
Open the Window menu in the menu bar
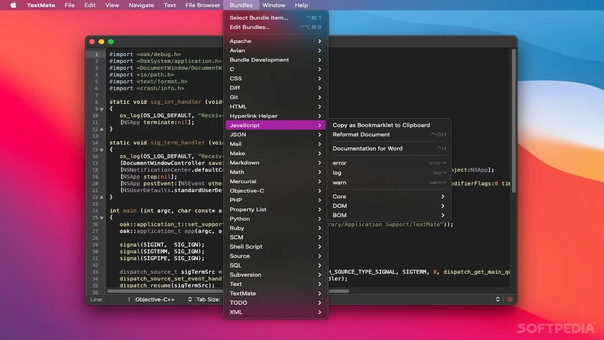coord(274,5)
